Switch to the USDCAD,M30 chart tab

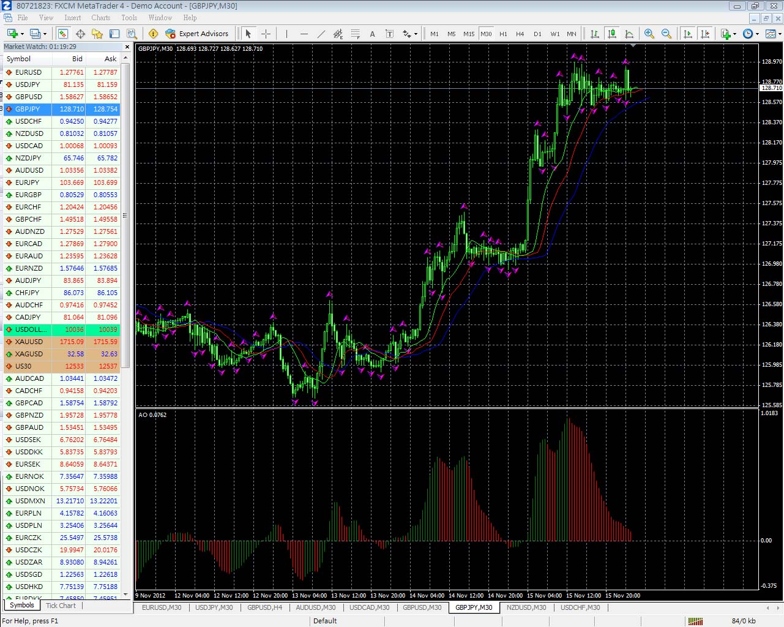[369, 607]
